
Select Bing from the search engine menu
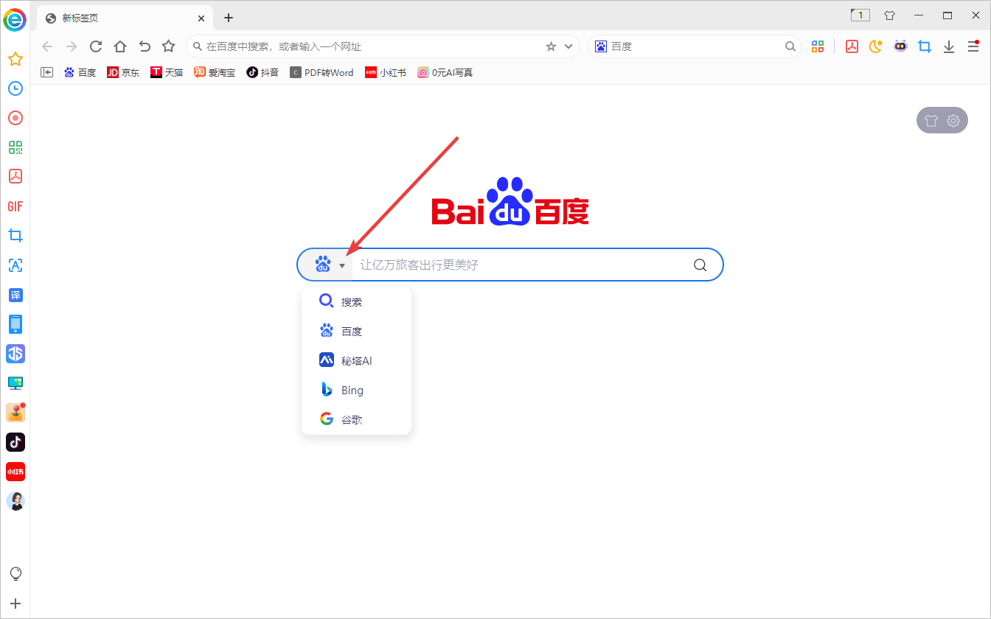(x=351, y=390)
